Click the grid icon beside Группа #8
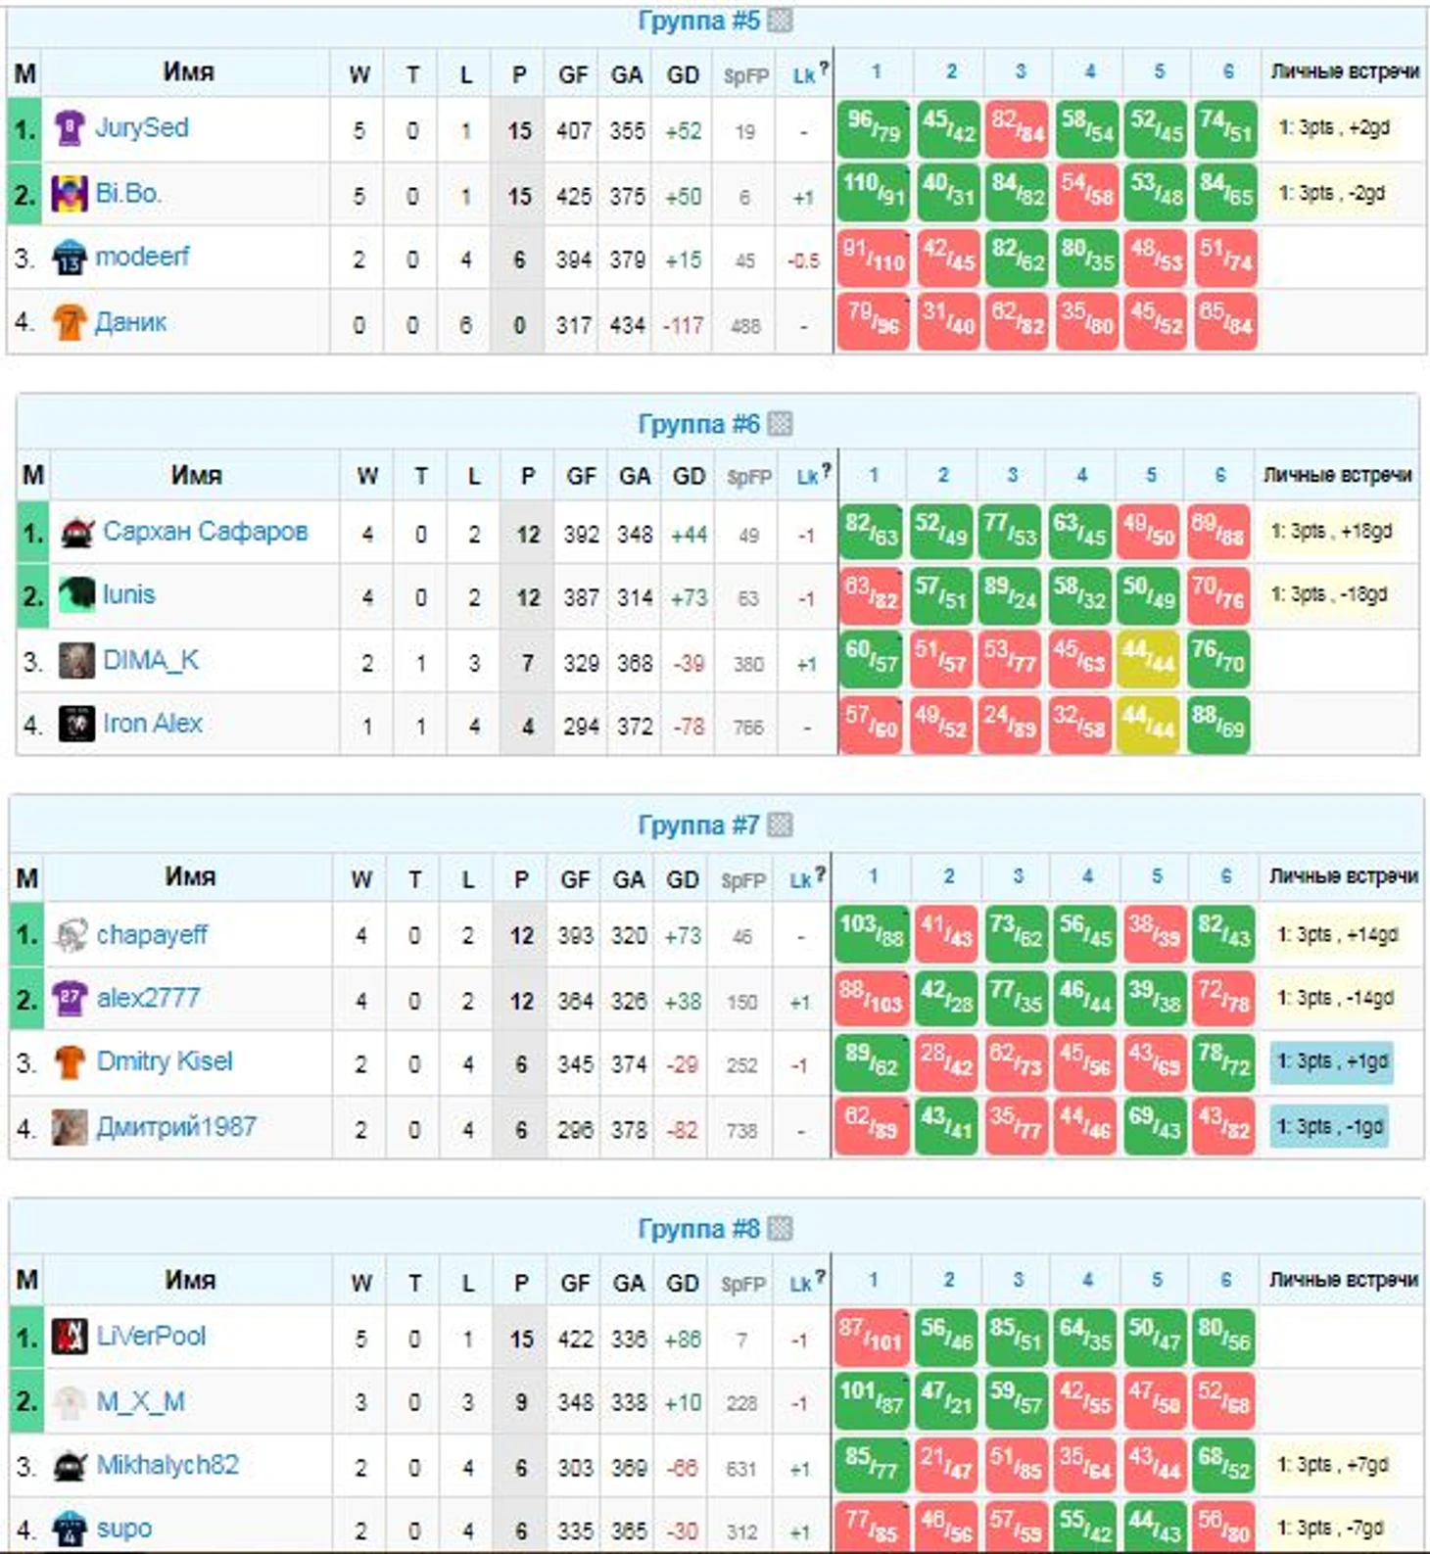The height and width of the screenshot is (1554, 1430). click(780, 1229)
